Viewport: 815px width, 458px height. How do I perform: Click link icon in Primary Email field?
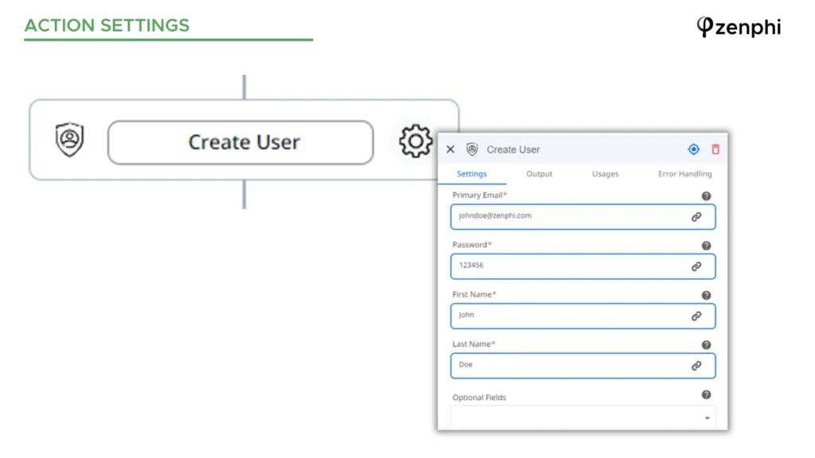point(696,217)
